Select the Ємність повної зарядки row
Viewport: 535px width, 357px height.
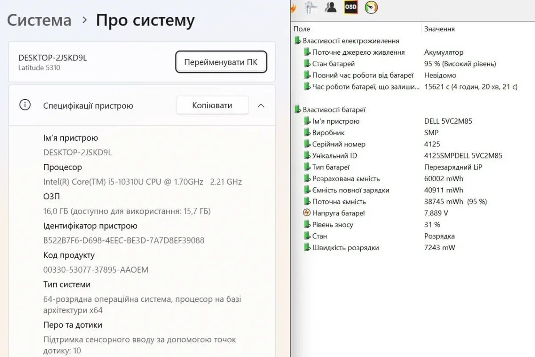click(x=350, y=190)
